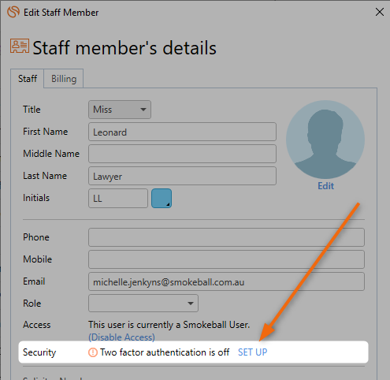The height and width of the screenshot is (380, 390).
Task: Click the empty Middle Name field
Action: point(182,154)
